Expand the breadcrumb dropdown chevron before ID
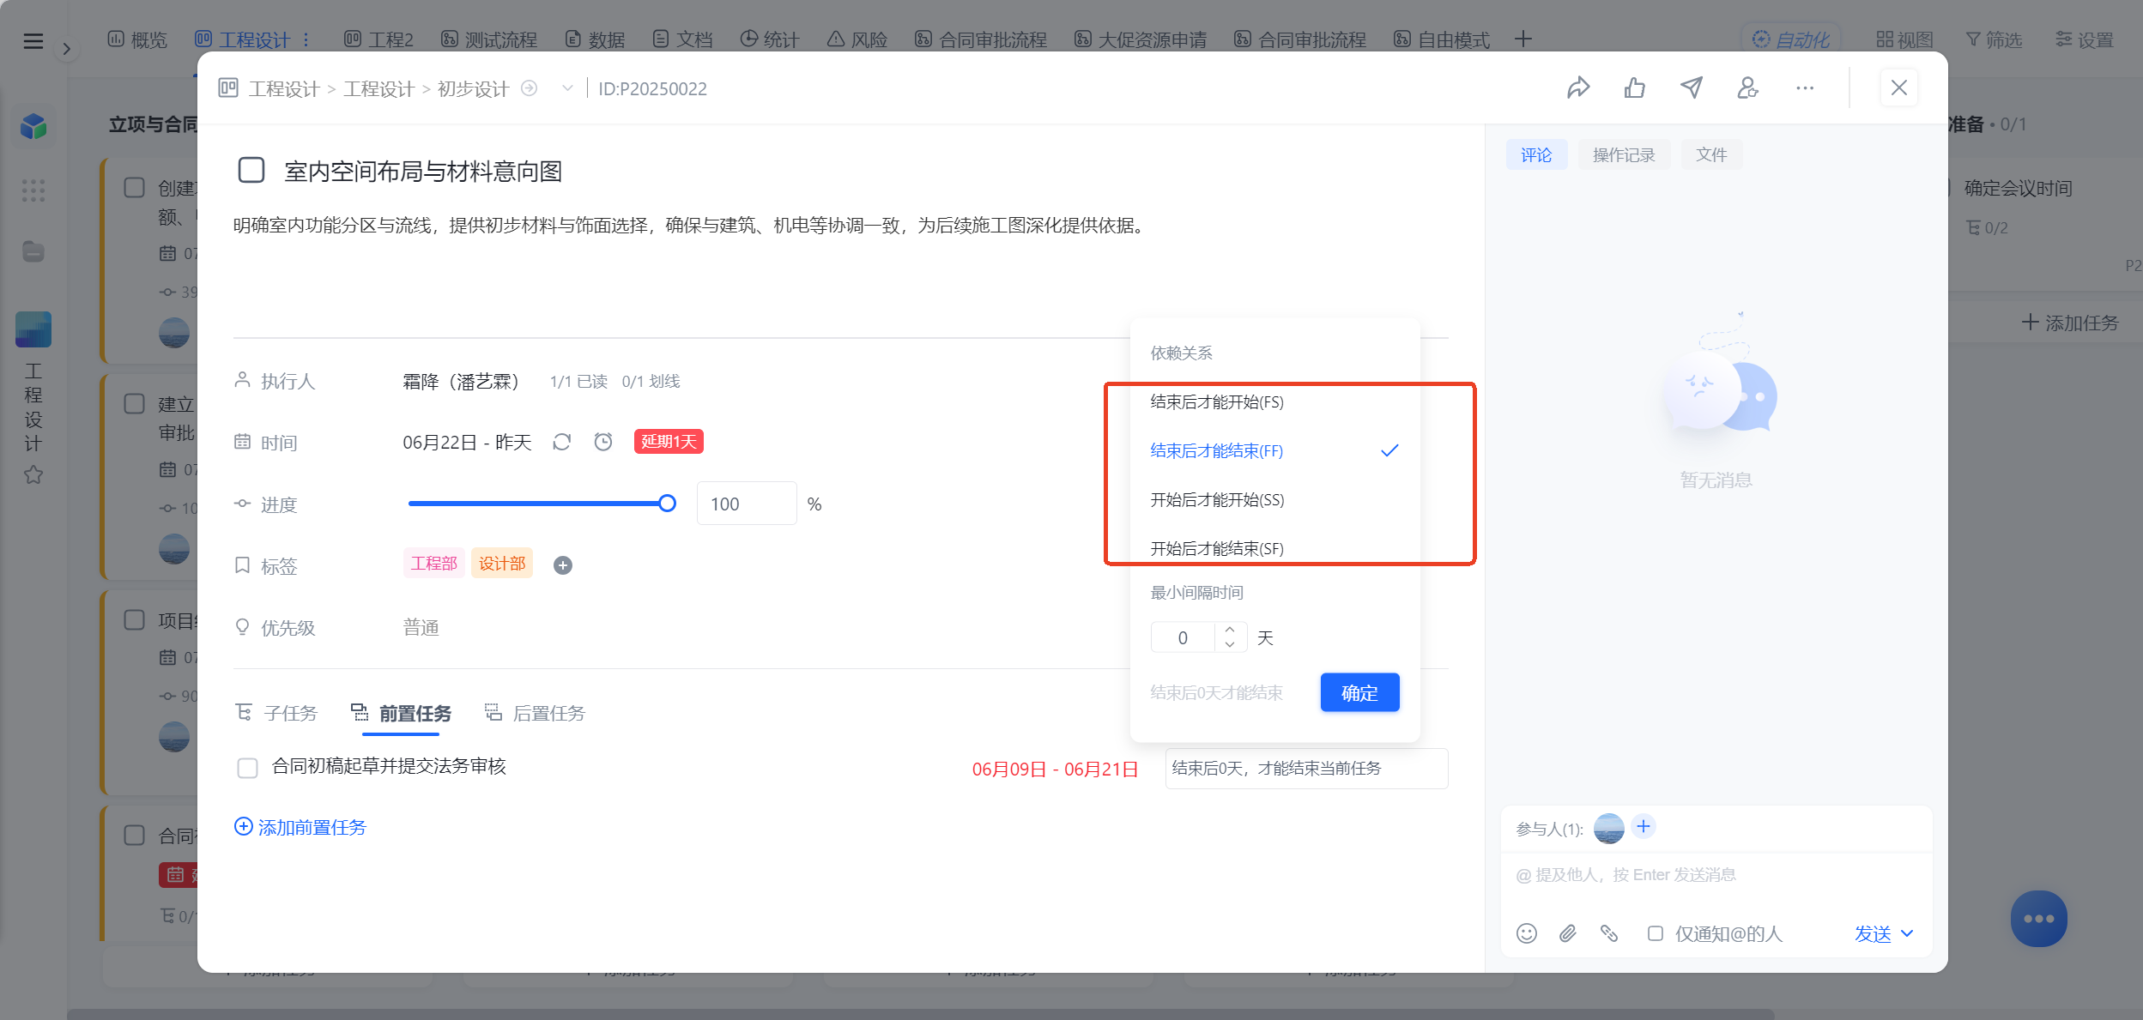 point(567,88)
